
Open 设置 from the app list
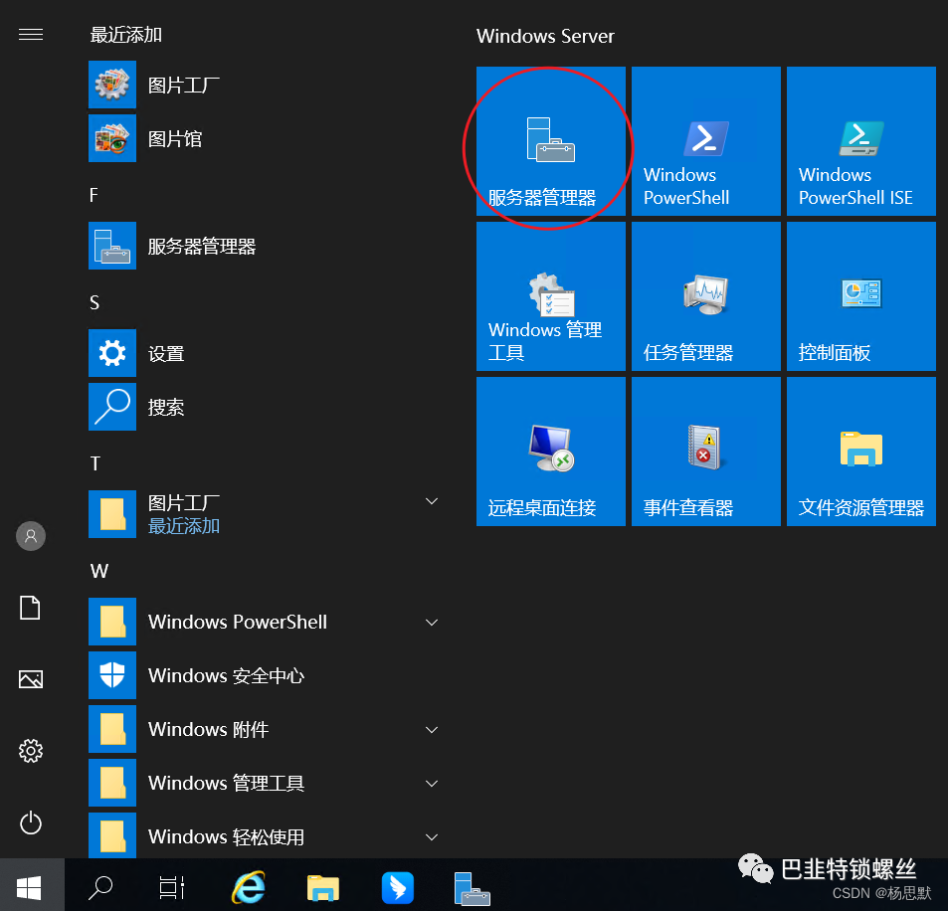[x=266, y=353]
